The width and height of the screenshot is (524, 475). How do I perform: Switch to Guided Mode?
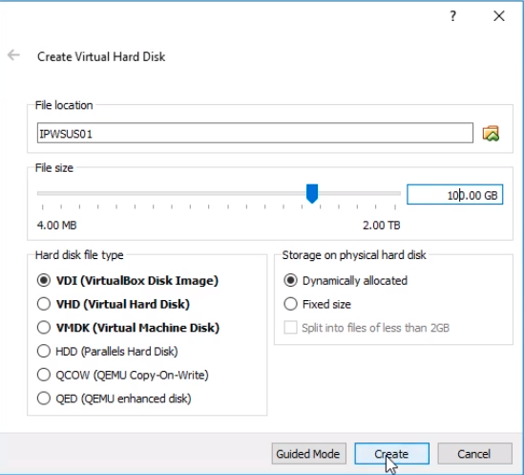309,454
